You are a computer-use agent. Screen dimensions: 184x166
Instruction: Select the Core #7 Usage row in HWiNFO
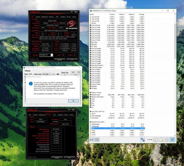coord(117,63)
